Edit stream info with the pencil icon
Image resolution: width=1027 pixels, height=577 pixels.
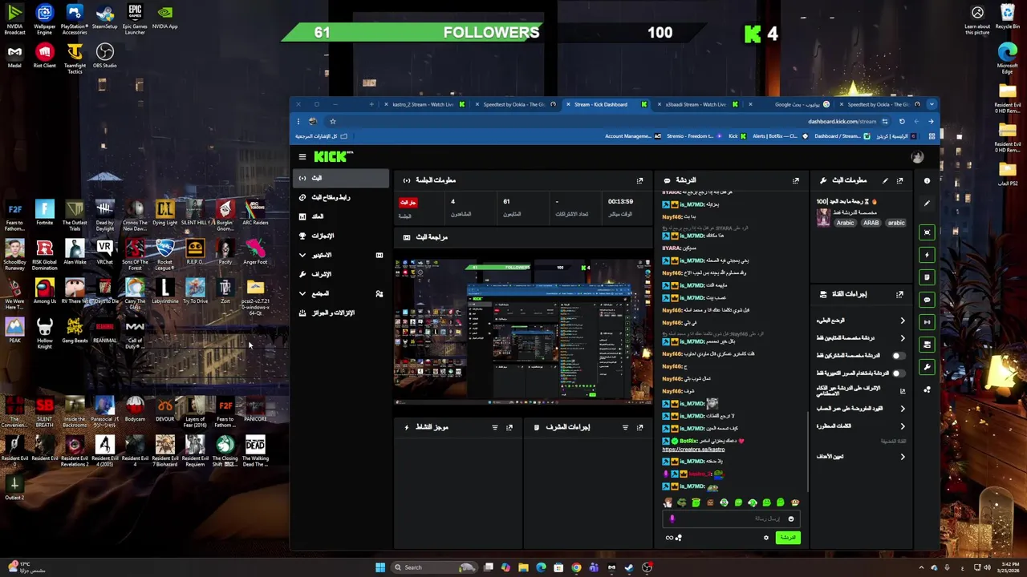(x=885, y=180)
